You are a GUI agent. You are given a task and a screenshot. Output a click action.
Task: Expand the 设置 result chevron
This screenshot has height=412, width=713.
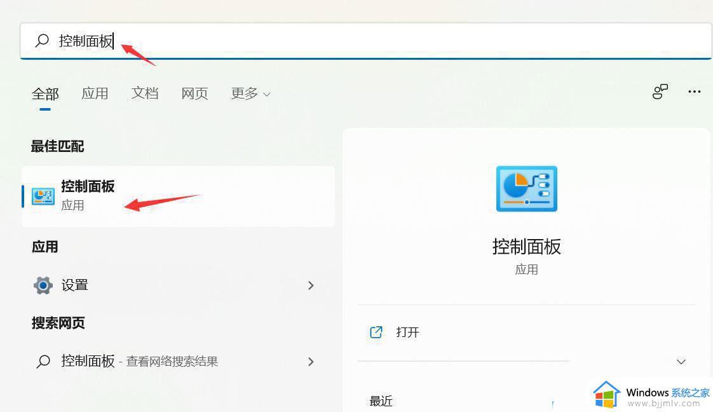[311, 285]
